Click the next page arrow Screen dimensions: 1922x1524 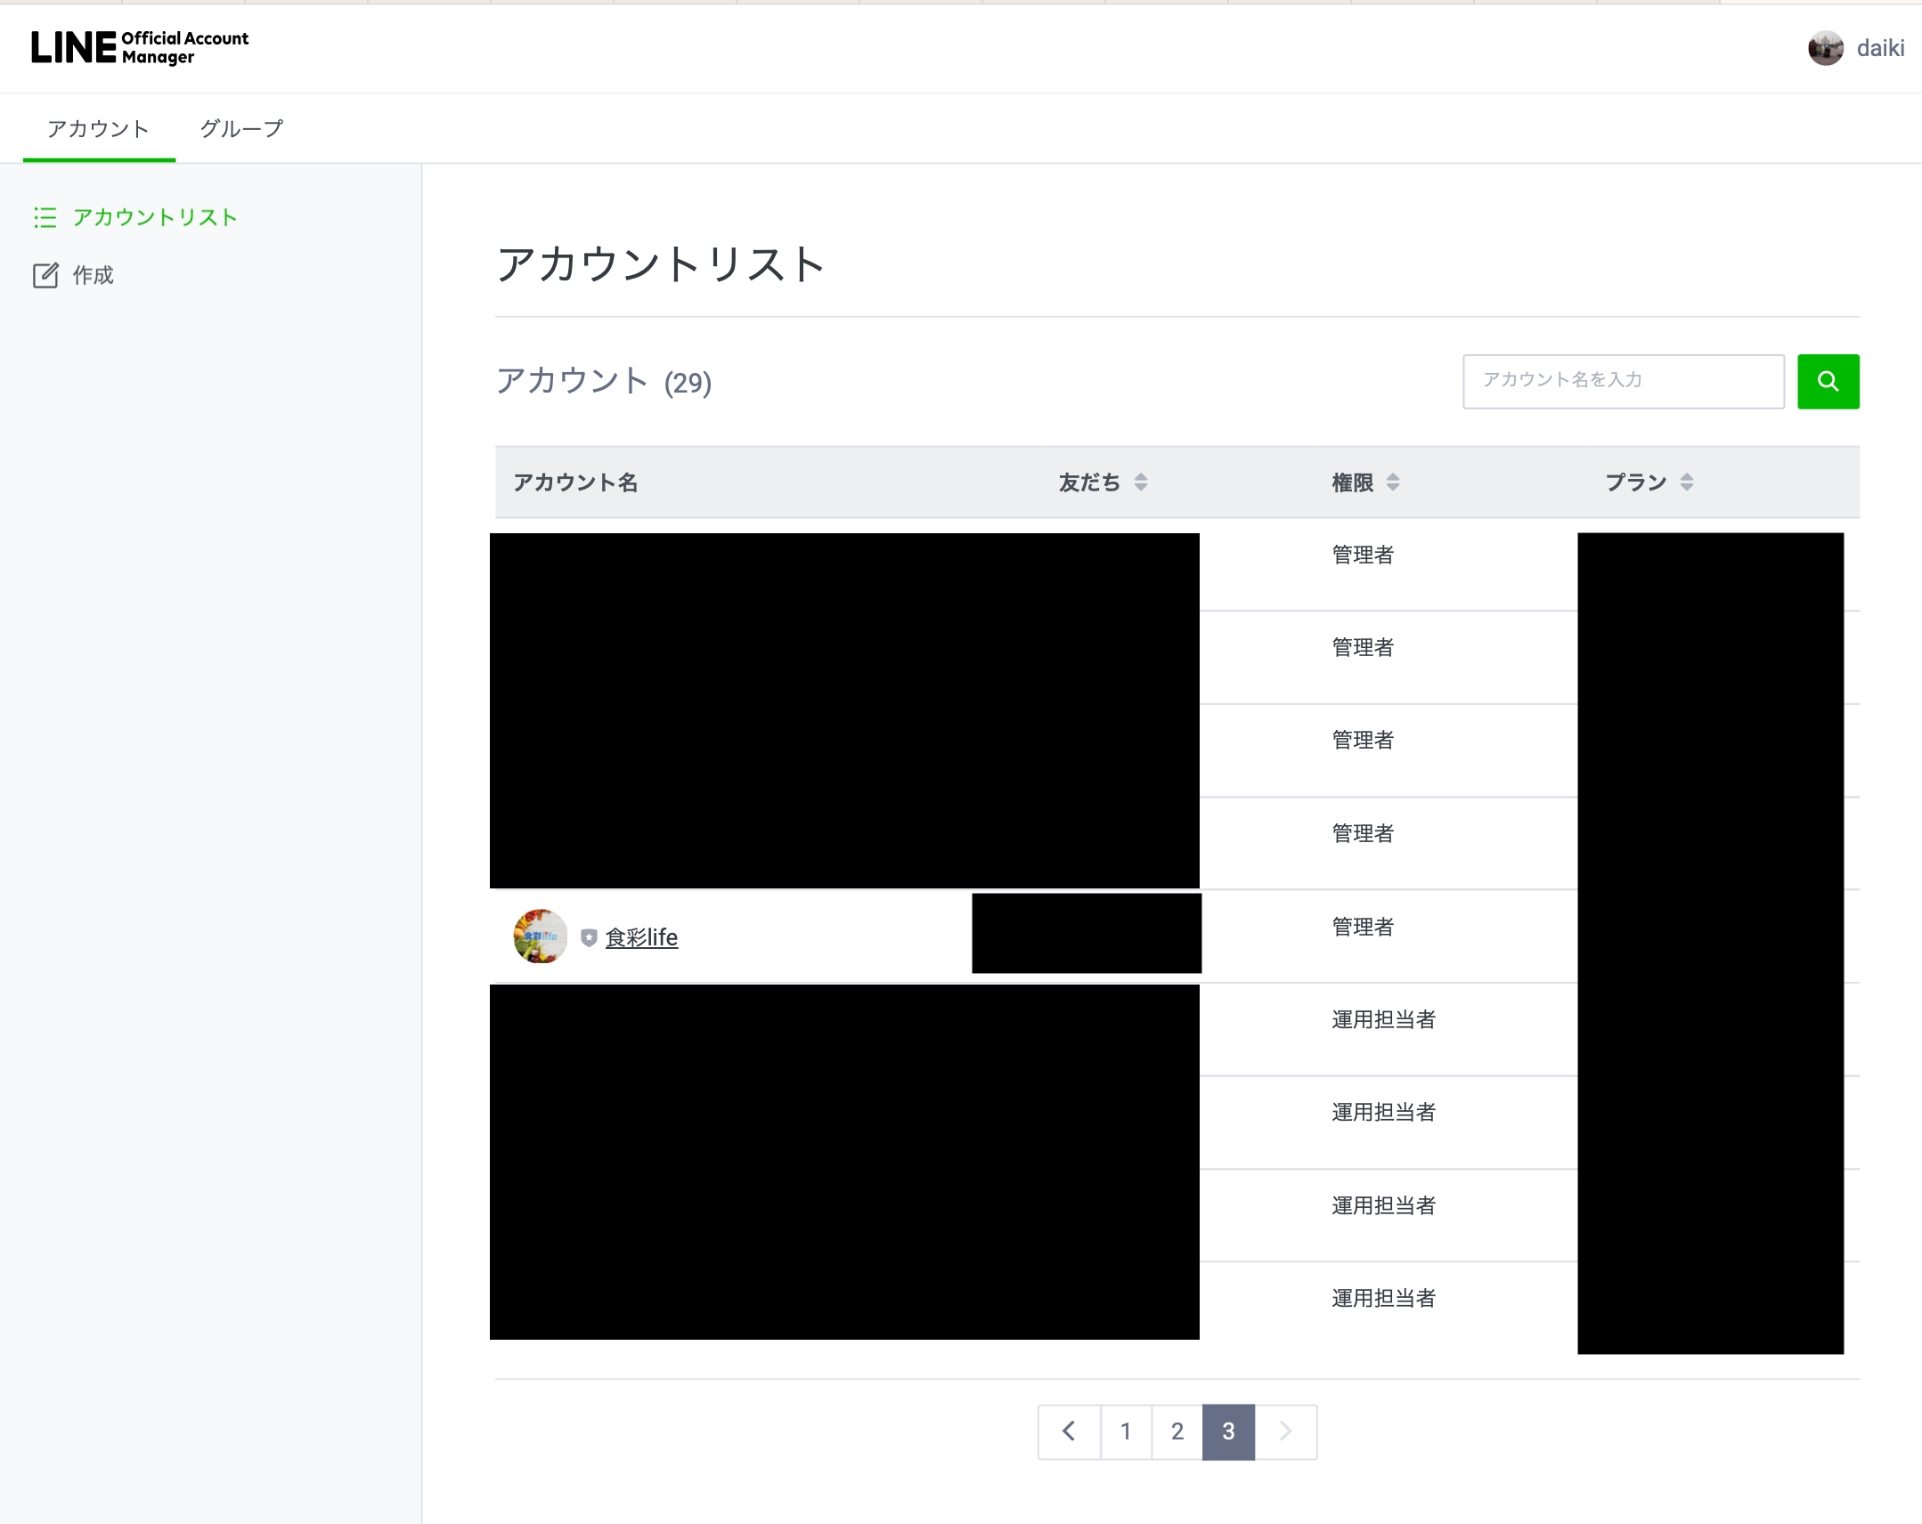pos(1285,1431)
